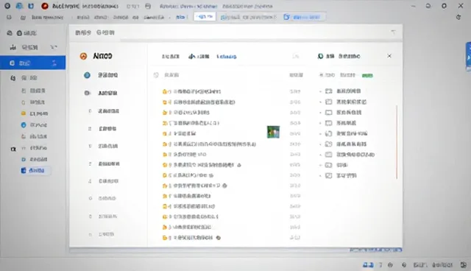Image resolution: width=471 pixels, height=271 pixels.
Task: Open the green image thumbnail in the file list
Action: [x=273, y=132]
